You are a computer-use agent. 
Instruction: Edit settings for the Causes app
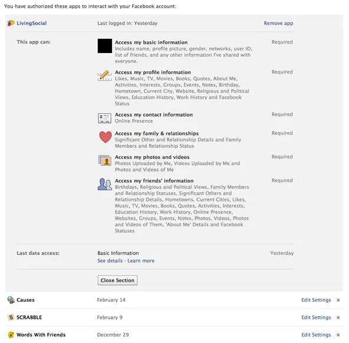(316, 300)
